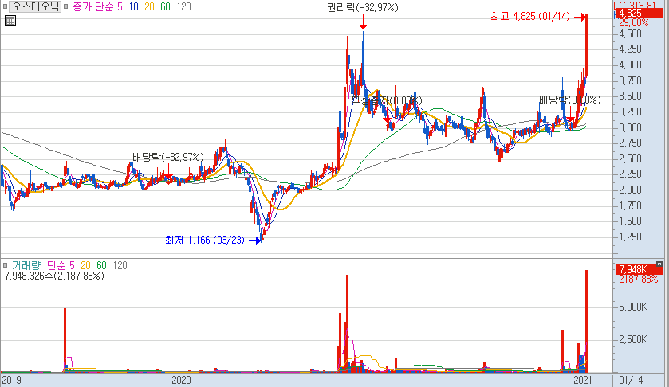Toggle the small square before 거래량

point(5,265)
